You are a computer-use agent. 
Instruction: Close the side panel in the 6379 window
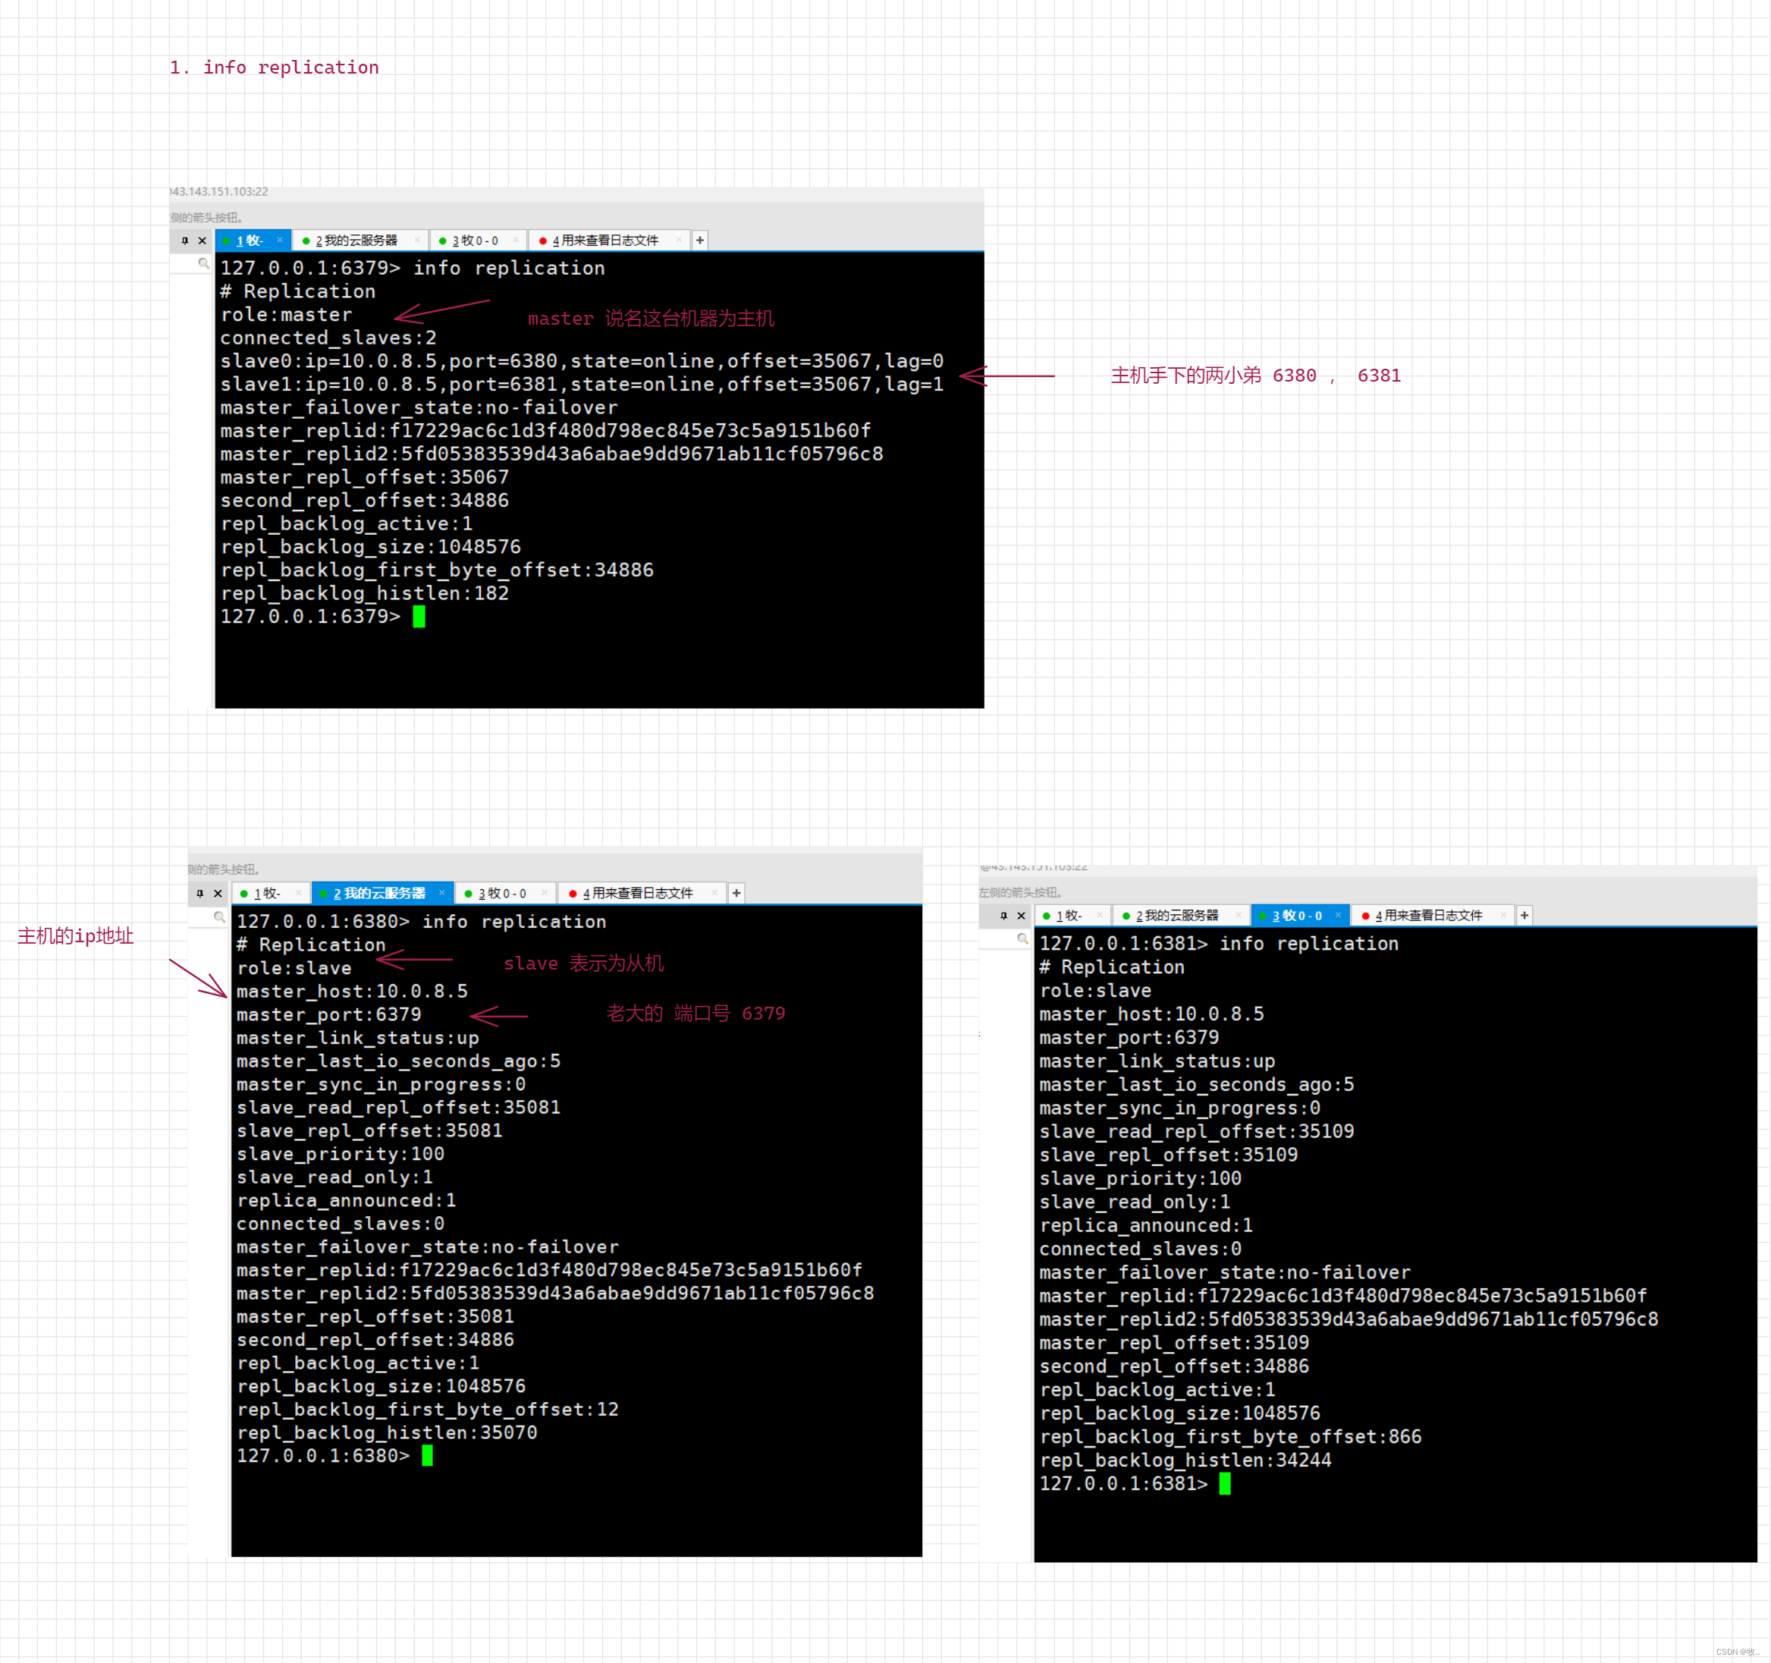pyautogui.click(x=203, y=240)
